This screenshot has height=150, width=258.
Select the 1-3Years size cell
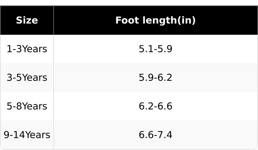coord(27,49)
